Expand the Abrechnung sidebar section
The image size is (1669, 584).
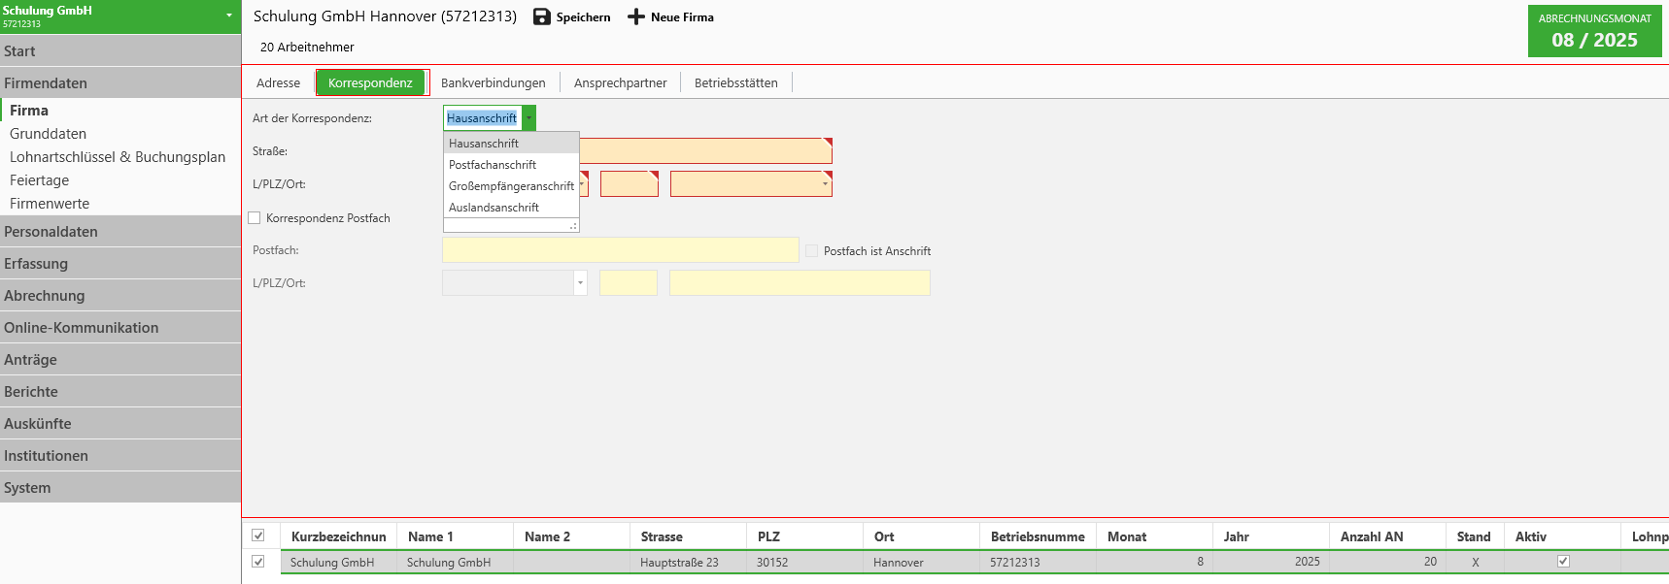(x=45, y=296)
